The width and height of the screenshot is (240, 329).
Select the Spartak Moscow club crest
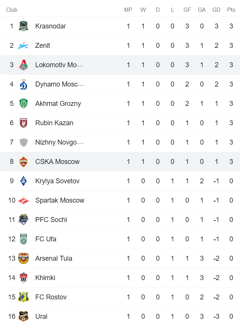pos(23,200)
